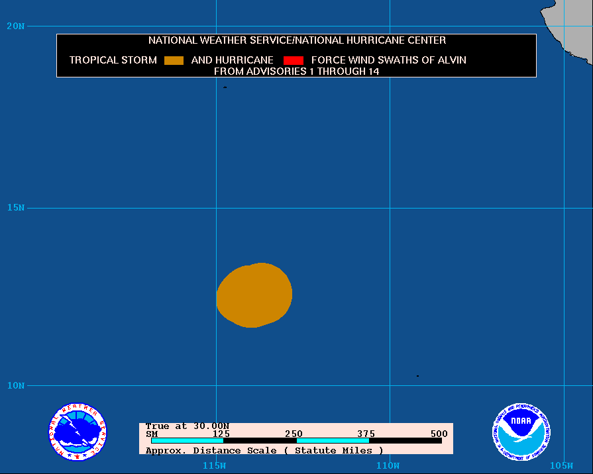Viewport: 593px width, 474px height.
Task: Click the red hurricane legend swatch
Action: coord(294,60)
